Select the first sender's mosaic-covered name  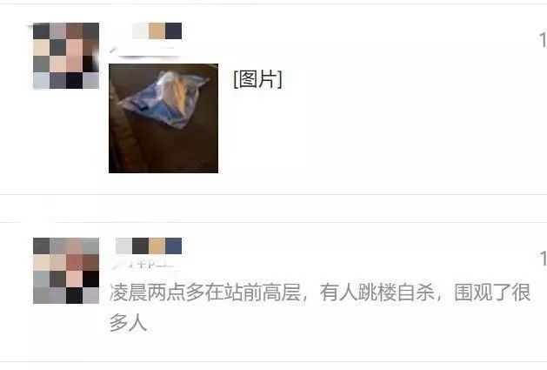coord(157,30)
